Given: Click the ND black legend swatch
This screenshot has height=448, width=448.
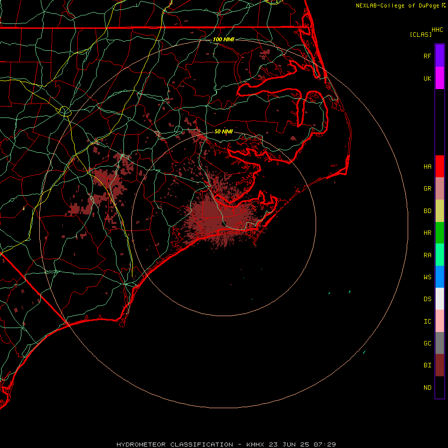Looking at the screenshot, I should pyautogui.click(x=440, y=387).
